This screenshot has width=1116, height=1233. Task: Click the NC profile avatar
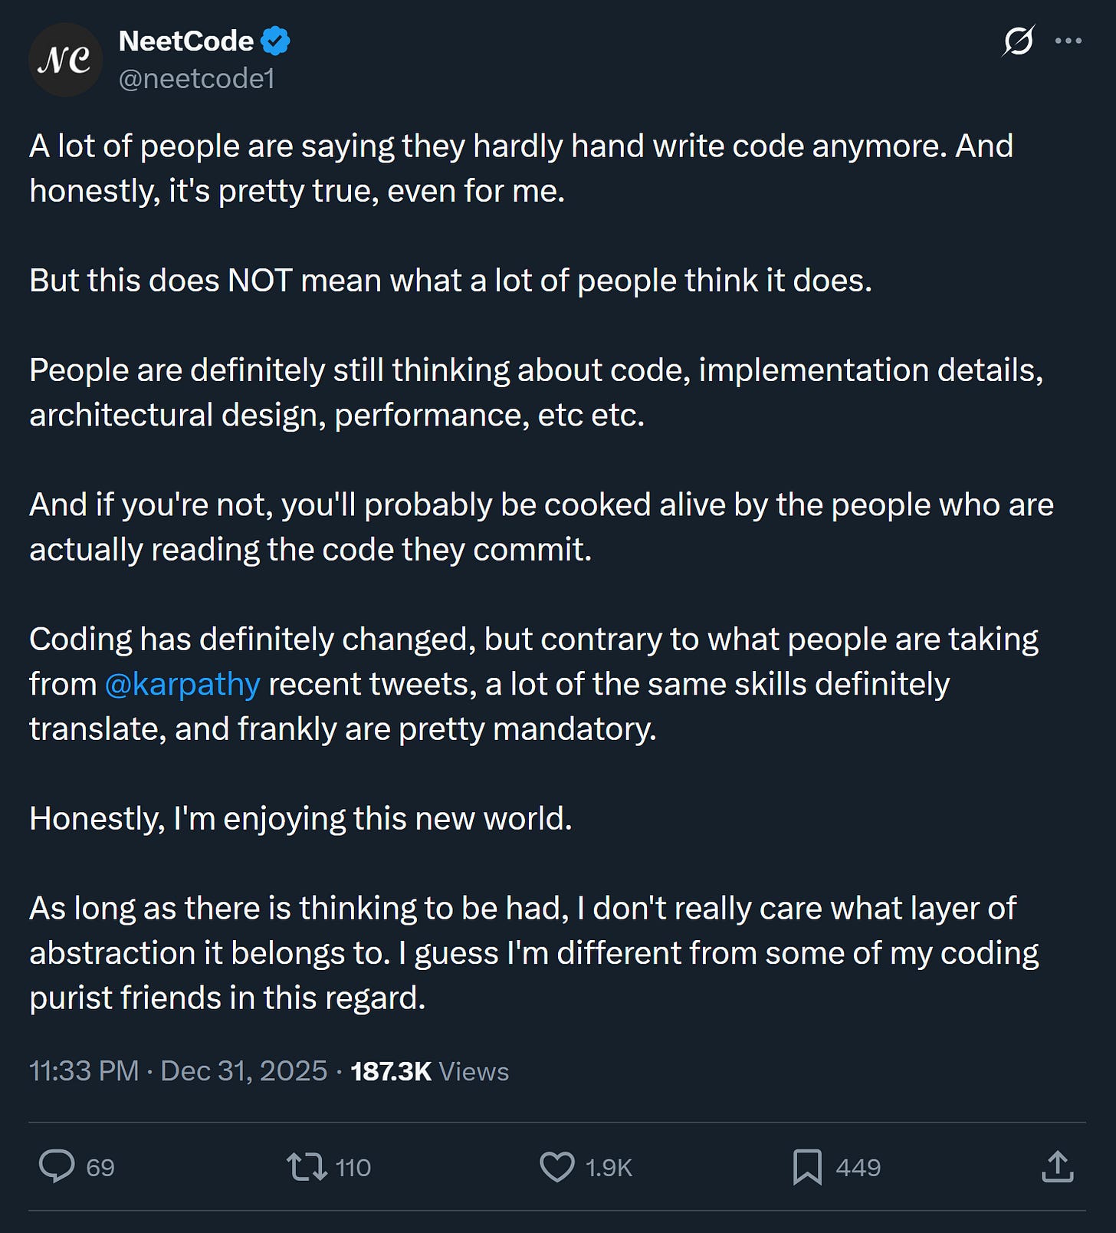pyautogui.click(x=66, y=60)
